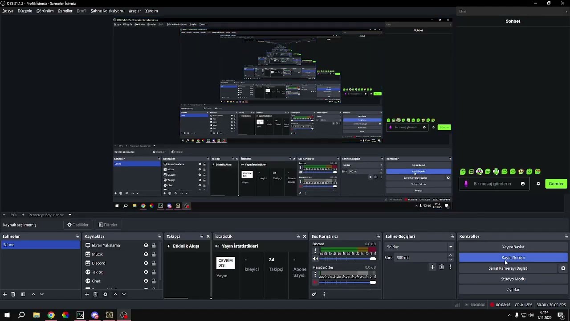Unmute the Masaüstü Ses channel
This screenshot has width=570, height=321.
click(315, 282)
